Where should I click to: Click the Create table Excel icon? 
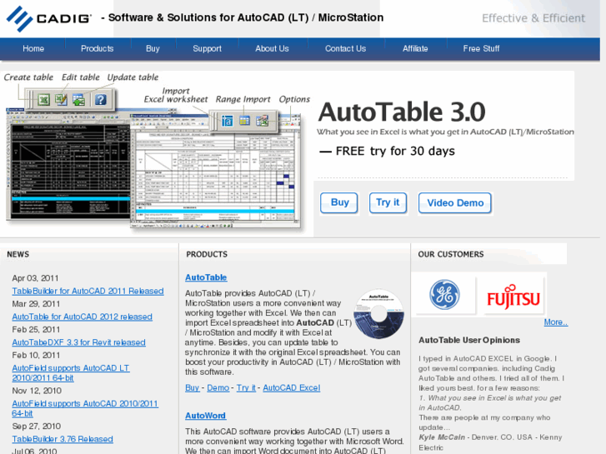tap(43, 100)
